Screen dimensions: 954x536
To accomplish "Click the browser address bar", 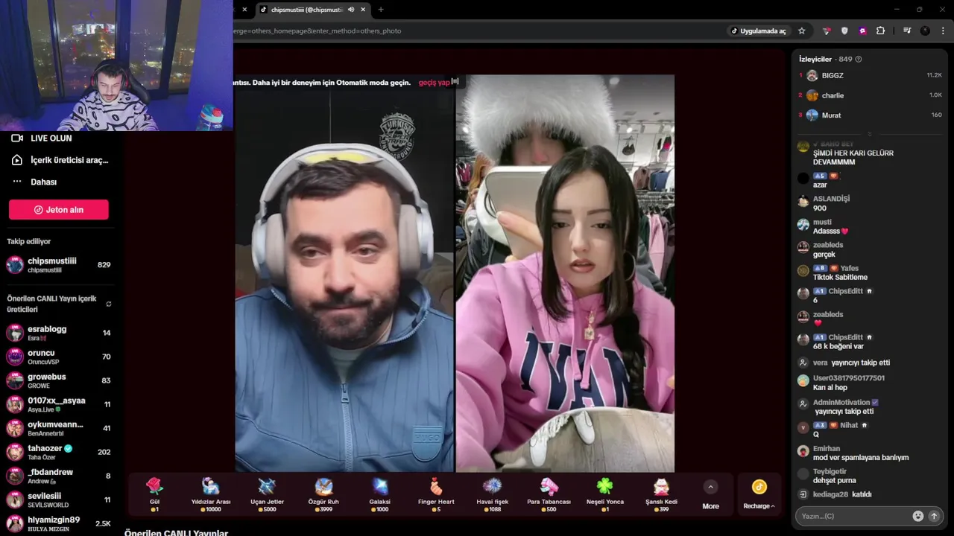I will [477, 31].
